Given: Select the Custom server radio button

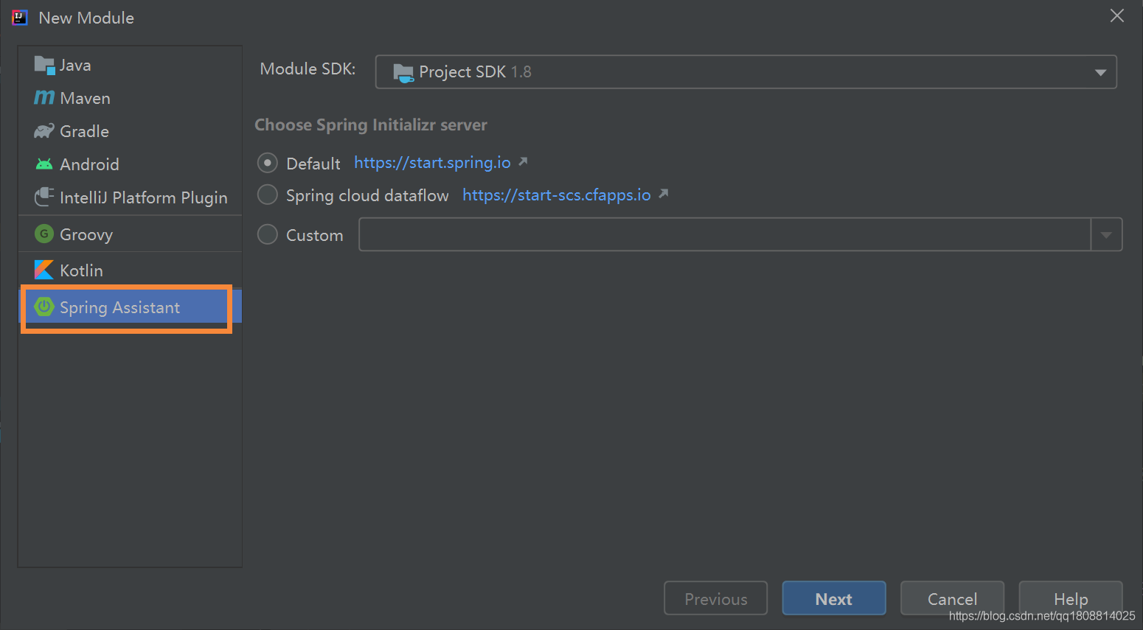Looking at the screenshot, I should [267, 234].
